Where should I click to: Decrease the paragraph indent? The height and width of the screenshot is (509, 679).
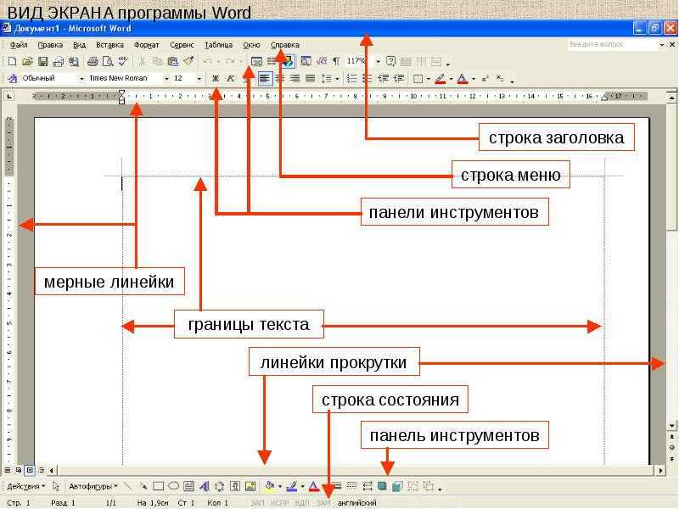coord(383,78)
